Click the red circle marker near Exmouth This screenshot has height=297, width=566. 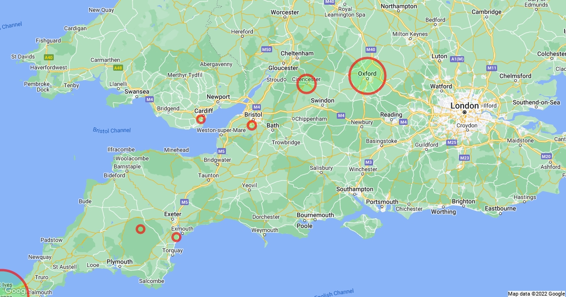coord(176,237)
